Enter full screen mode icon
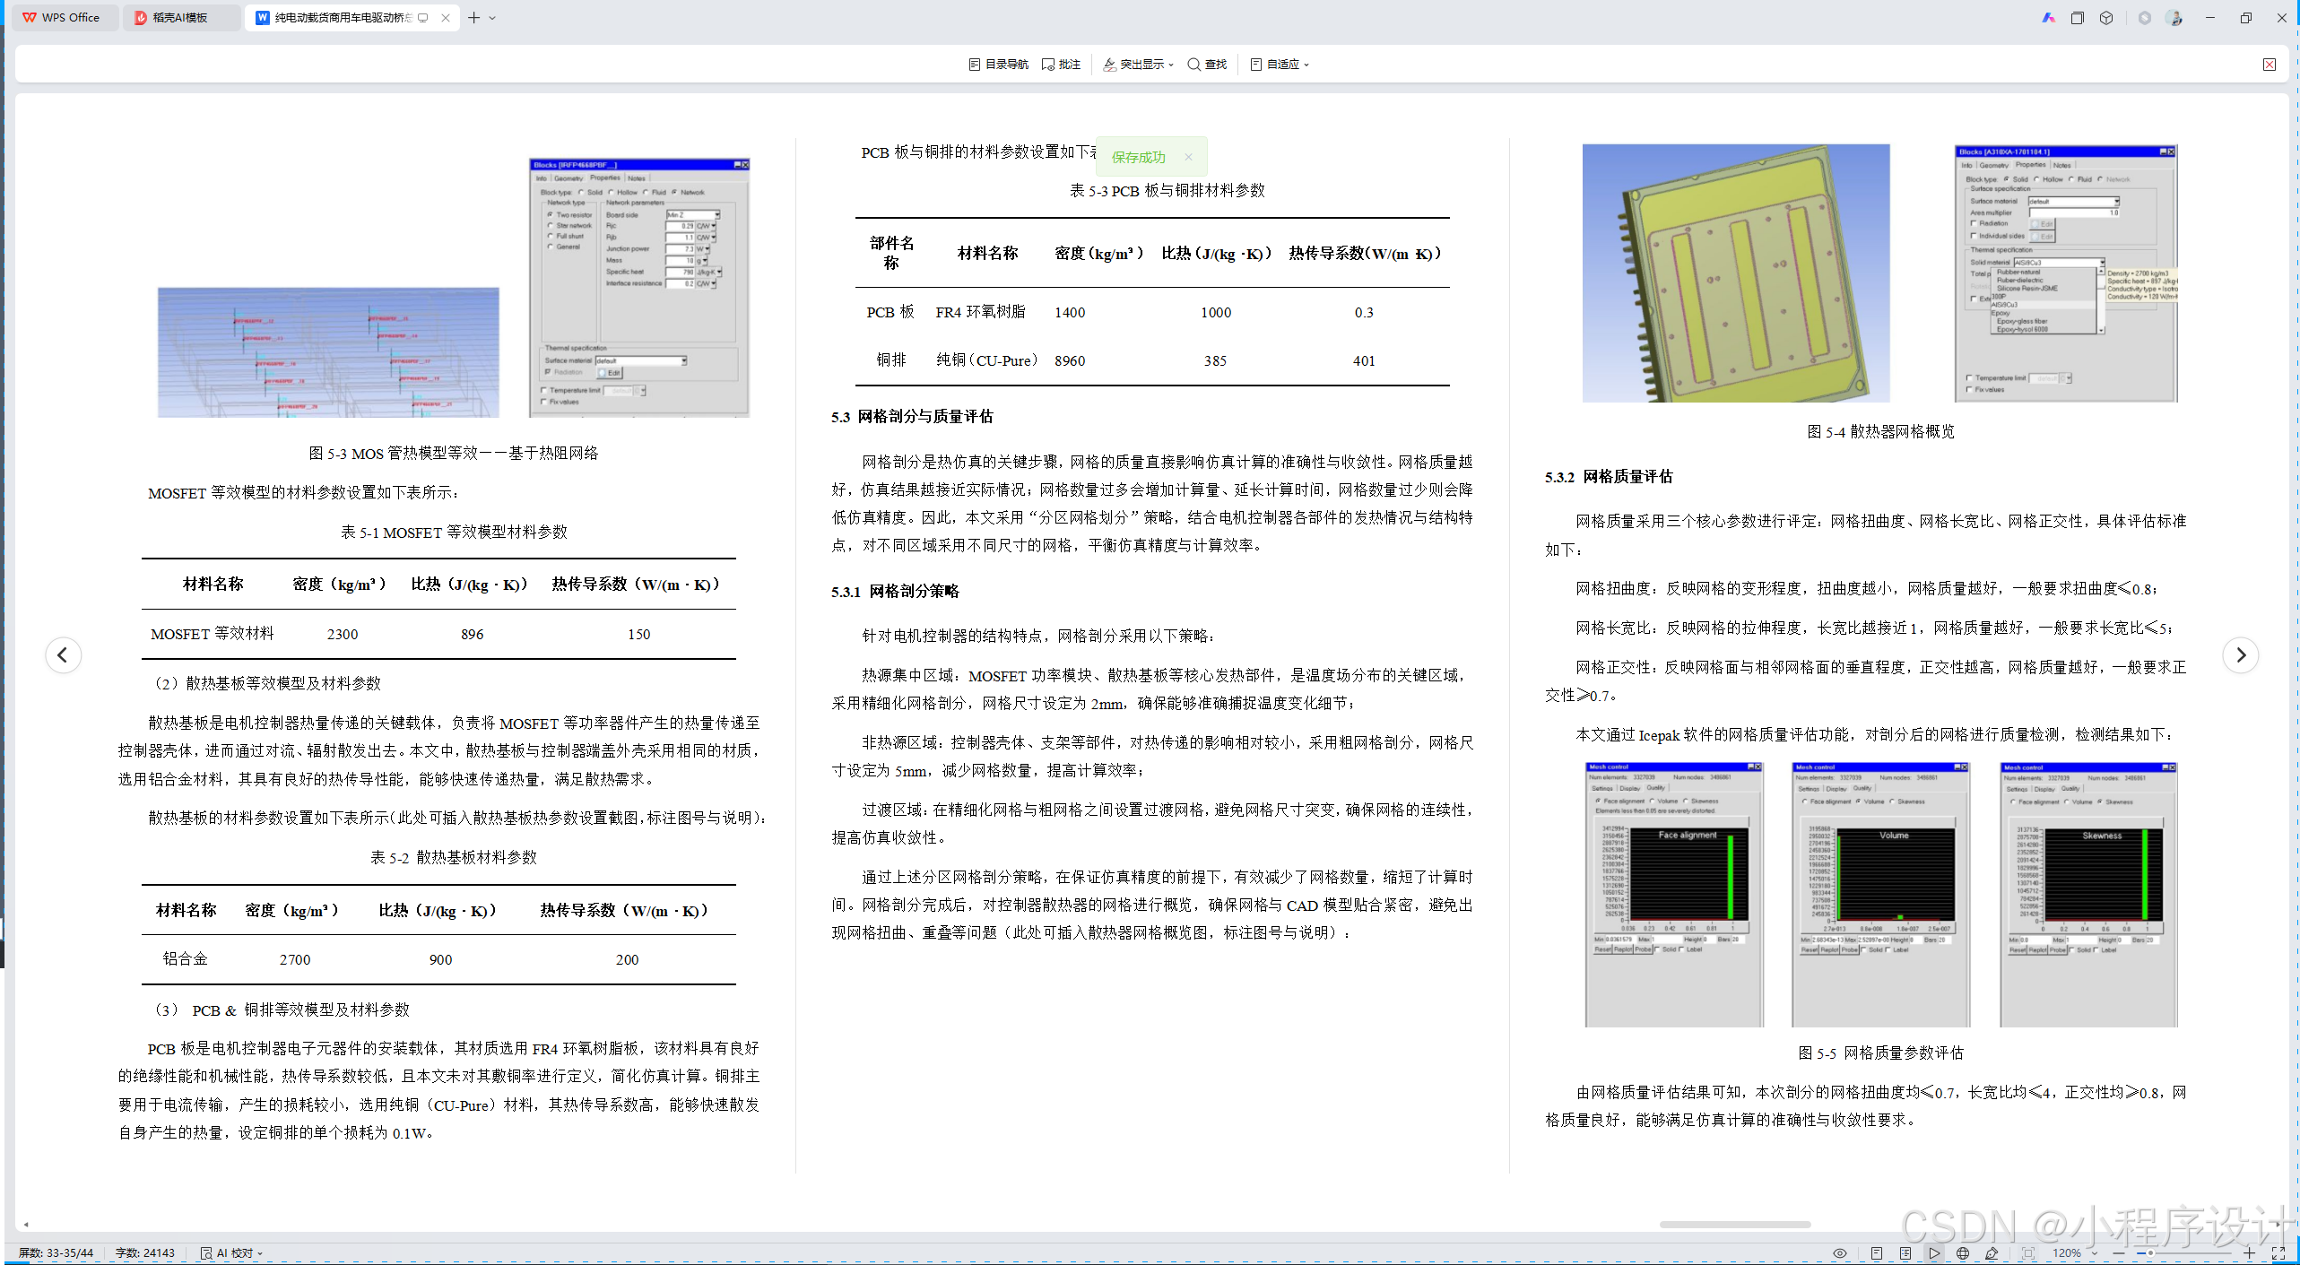This screenshot has width=2300, height=1265. pyautogui.click(x=2278, y=1253)
